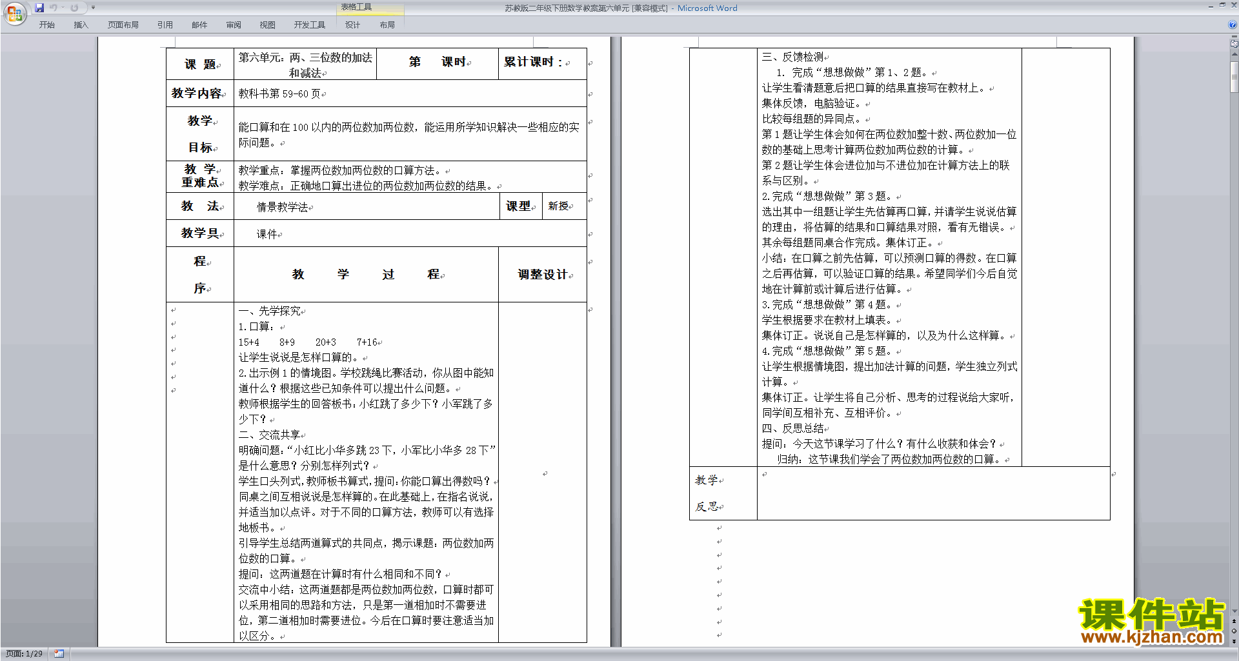
Task: Click the Save icon in Quick Access Toolbar
Action: coord(39,8)
